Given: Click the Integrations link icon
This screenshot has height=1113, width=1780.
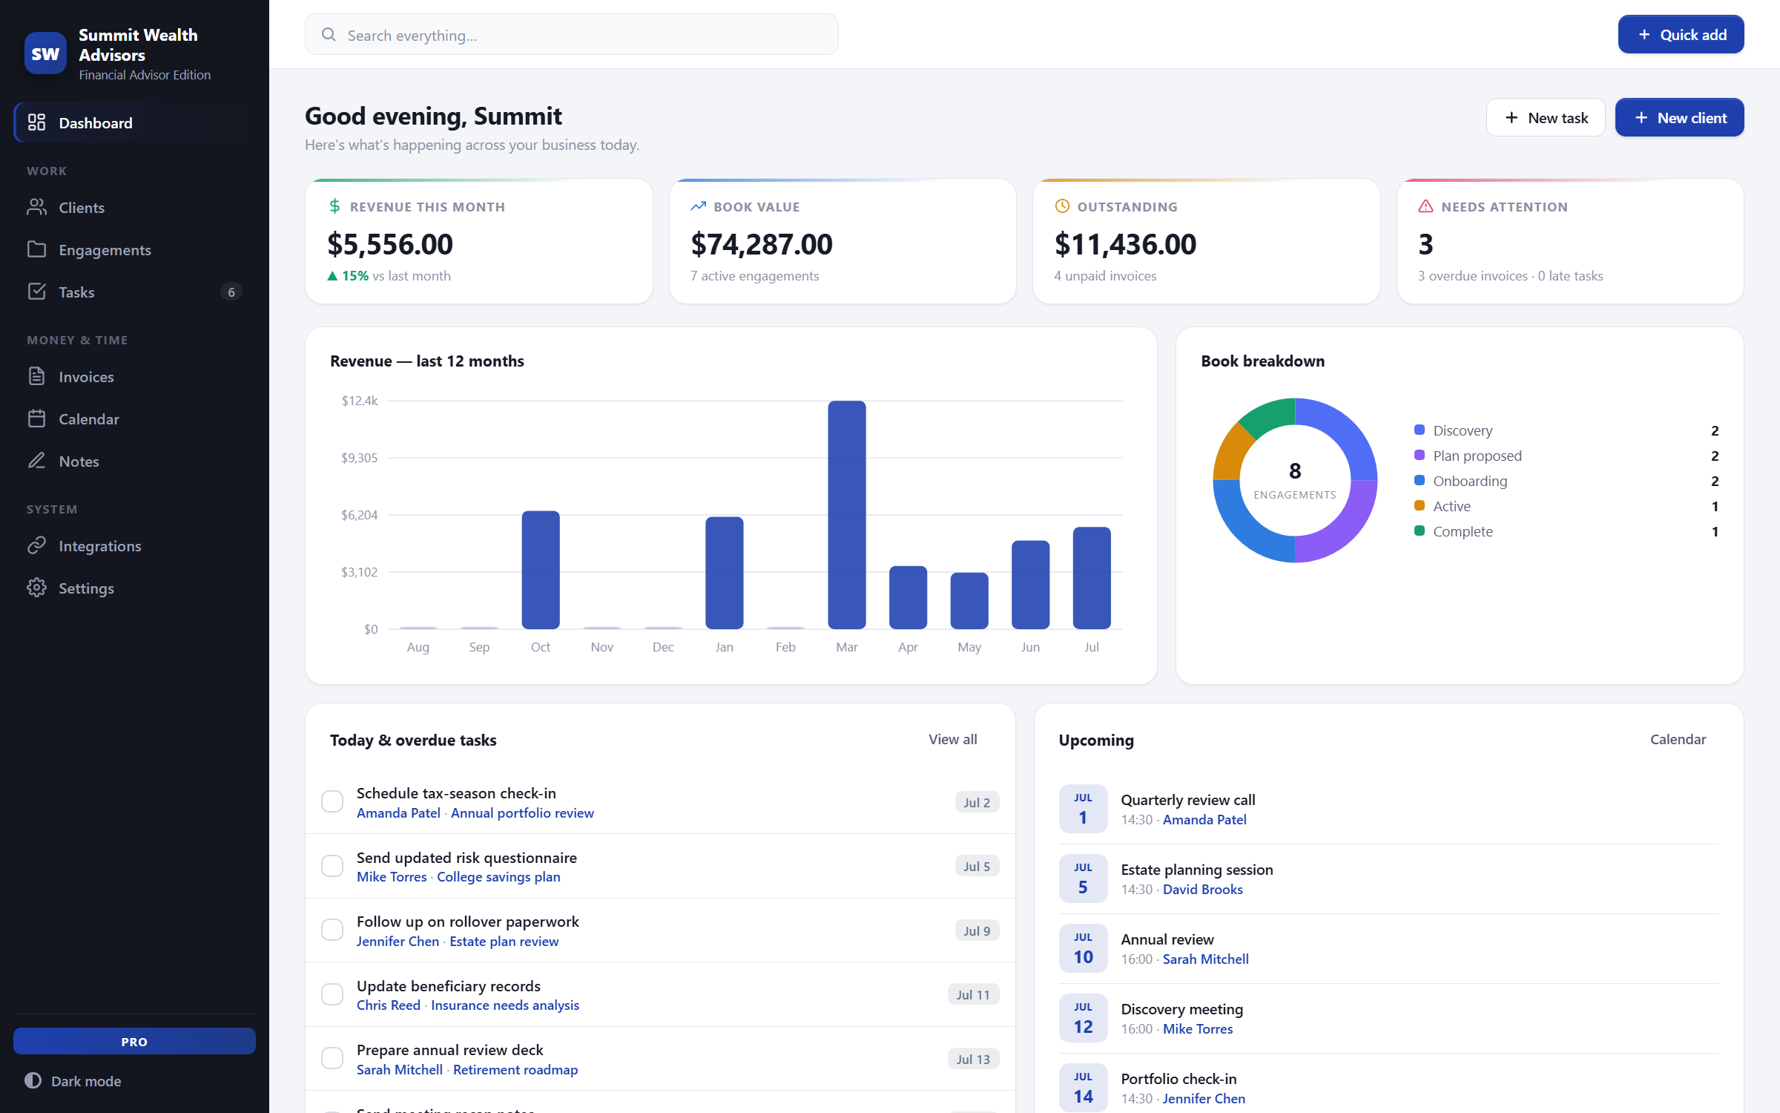Looking at the screenshot, I should 36,545.
